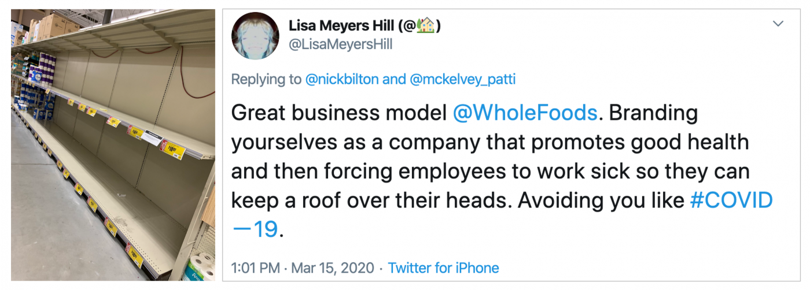
Task: Click the 1:01 PM timestamp
Action: 255,268
